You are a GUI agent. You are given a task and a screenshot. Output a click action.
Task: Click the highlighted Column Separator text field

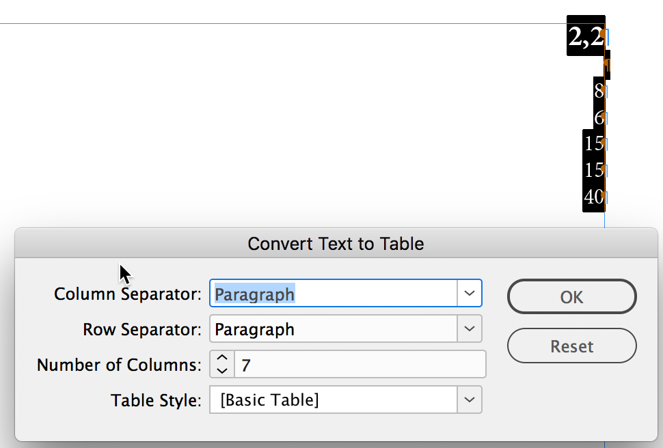pyautogui.click(x=333, y=294)
